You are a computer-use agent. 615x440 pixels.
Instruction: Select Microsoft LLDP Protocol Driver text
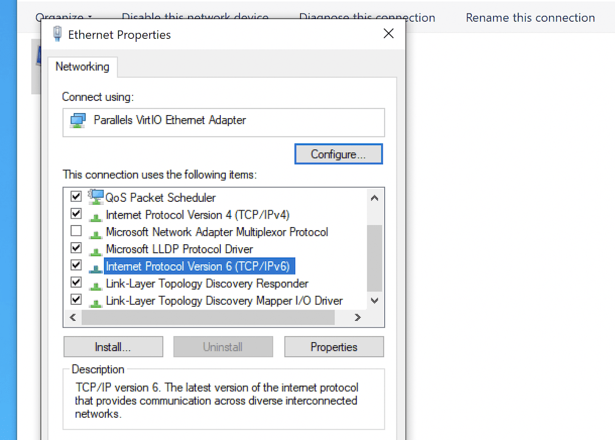(x=179, y=249)
